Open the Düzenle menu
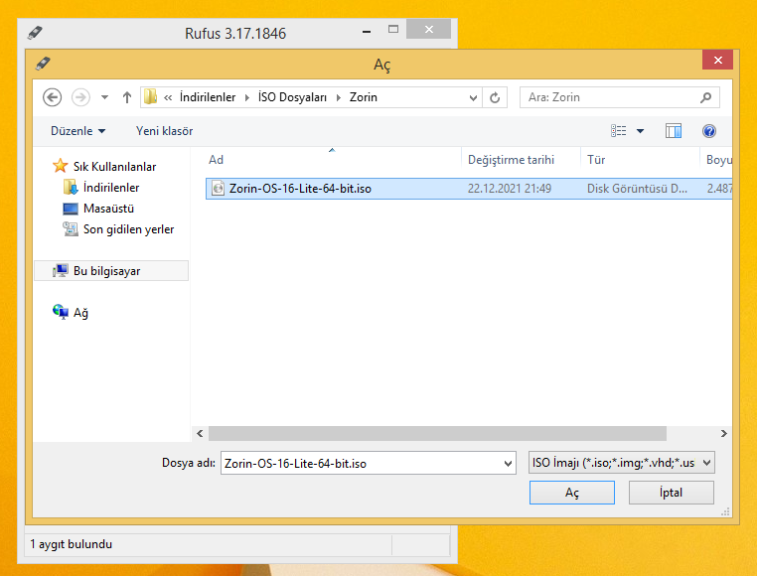Image resolution: width=757 pixels, height=576 pixels. pyautogui.click(x=77, y=131)
